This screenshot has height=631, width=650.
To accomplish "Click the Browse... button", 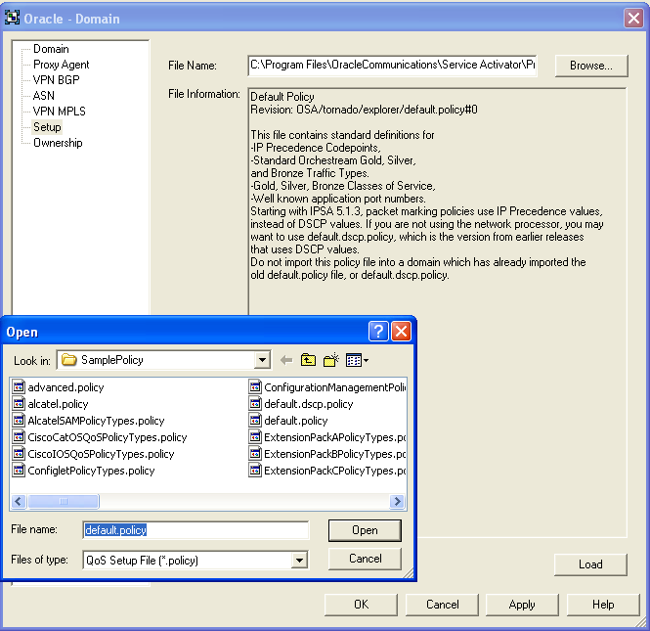I will [x=591, y=66].
